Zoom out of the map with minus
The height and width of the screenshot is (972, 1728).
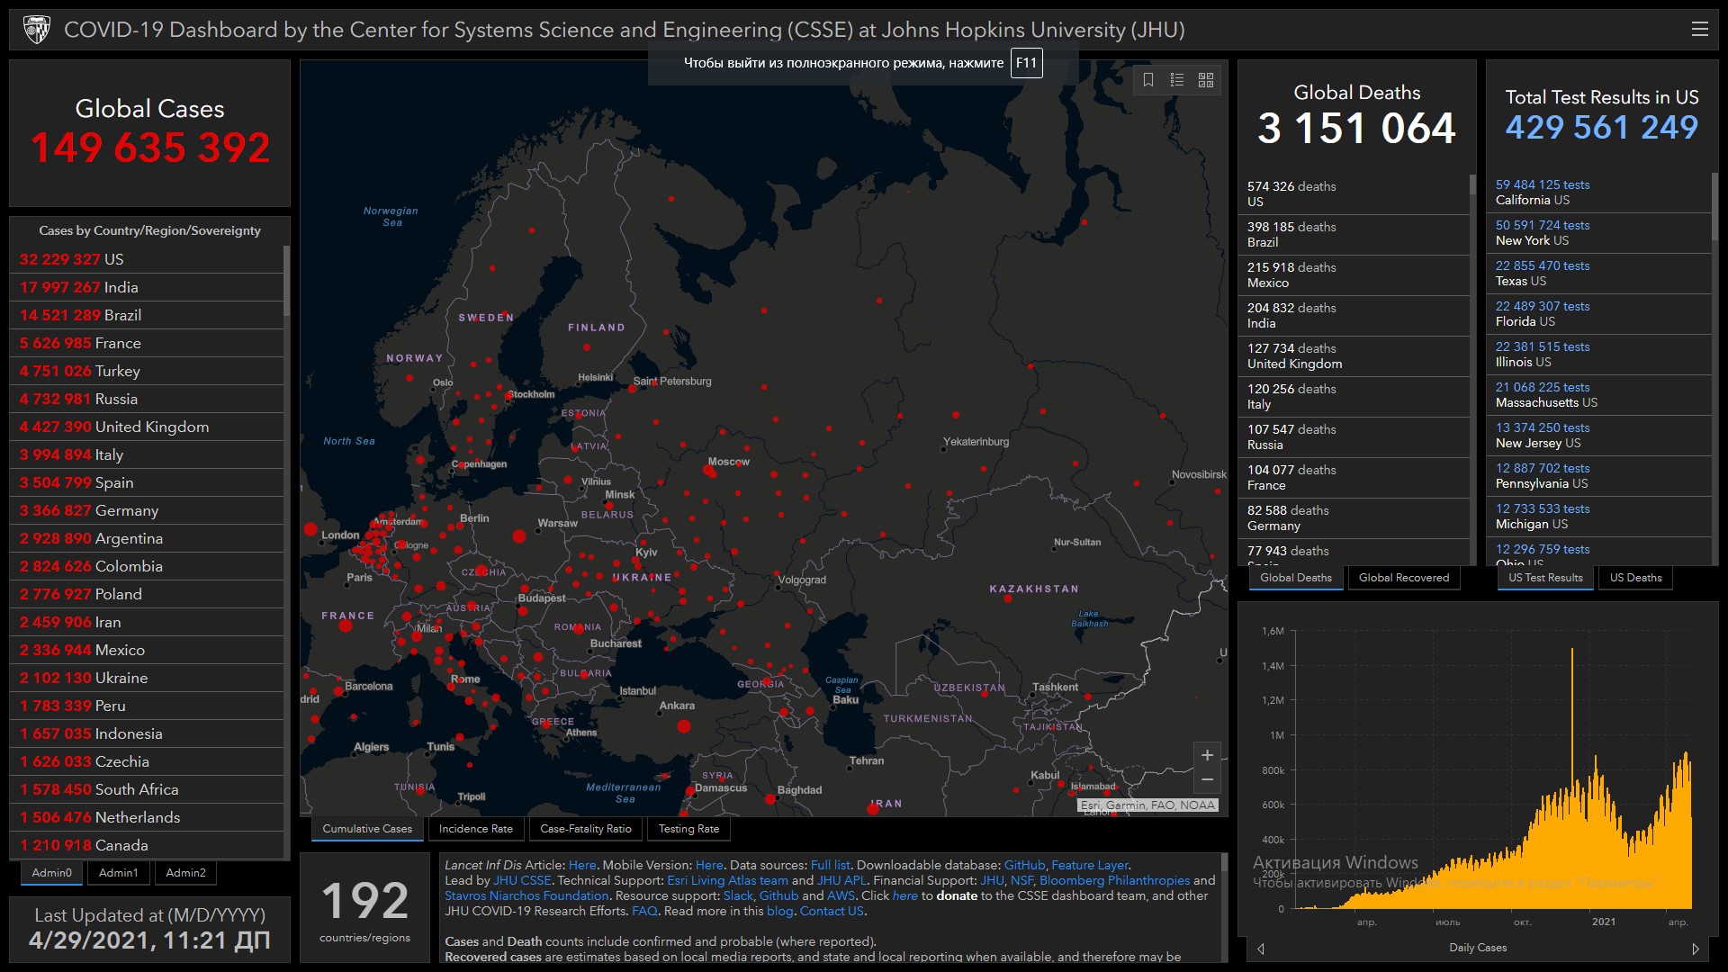click(1207, 779)
